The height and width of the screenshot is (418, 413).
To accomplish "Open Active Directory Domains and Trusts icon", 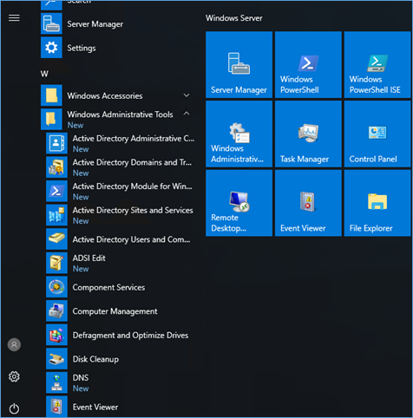I will (56, 167).
